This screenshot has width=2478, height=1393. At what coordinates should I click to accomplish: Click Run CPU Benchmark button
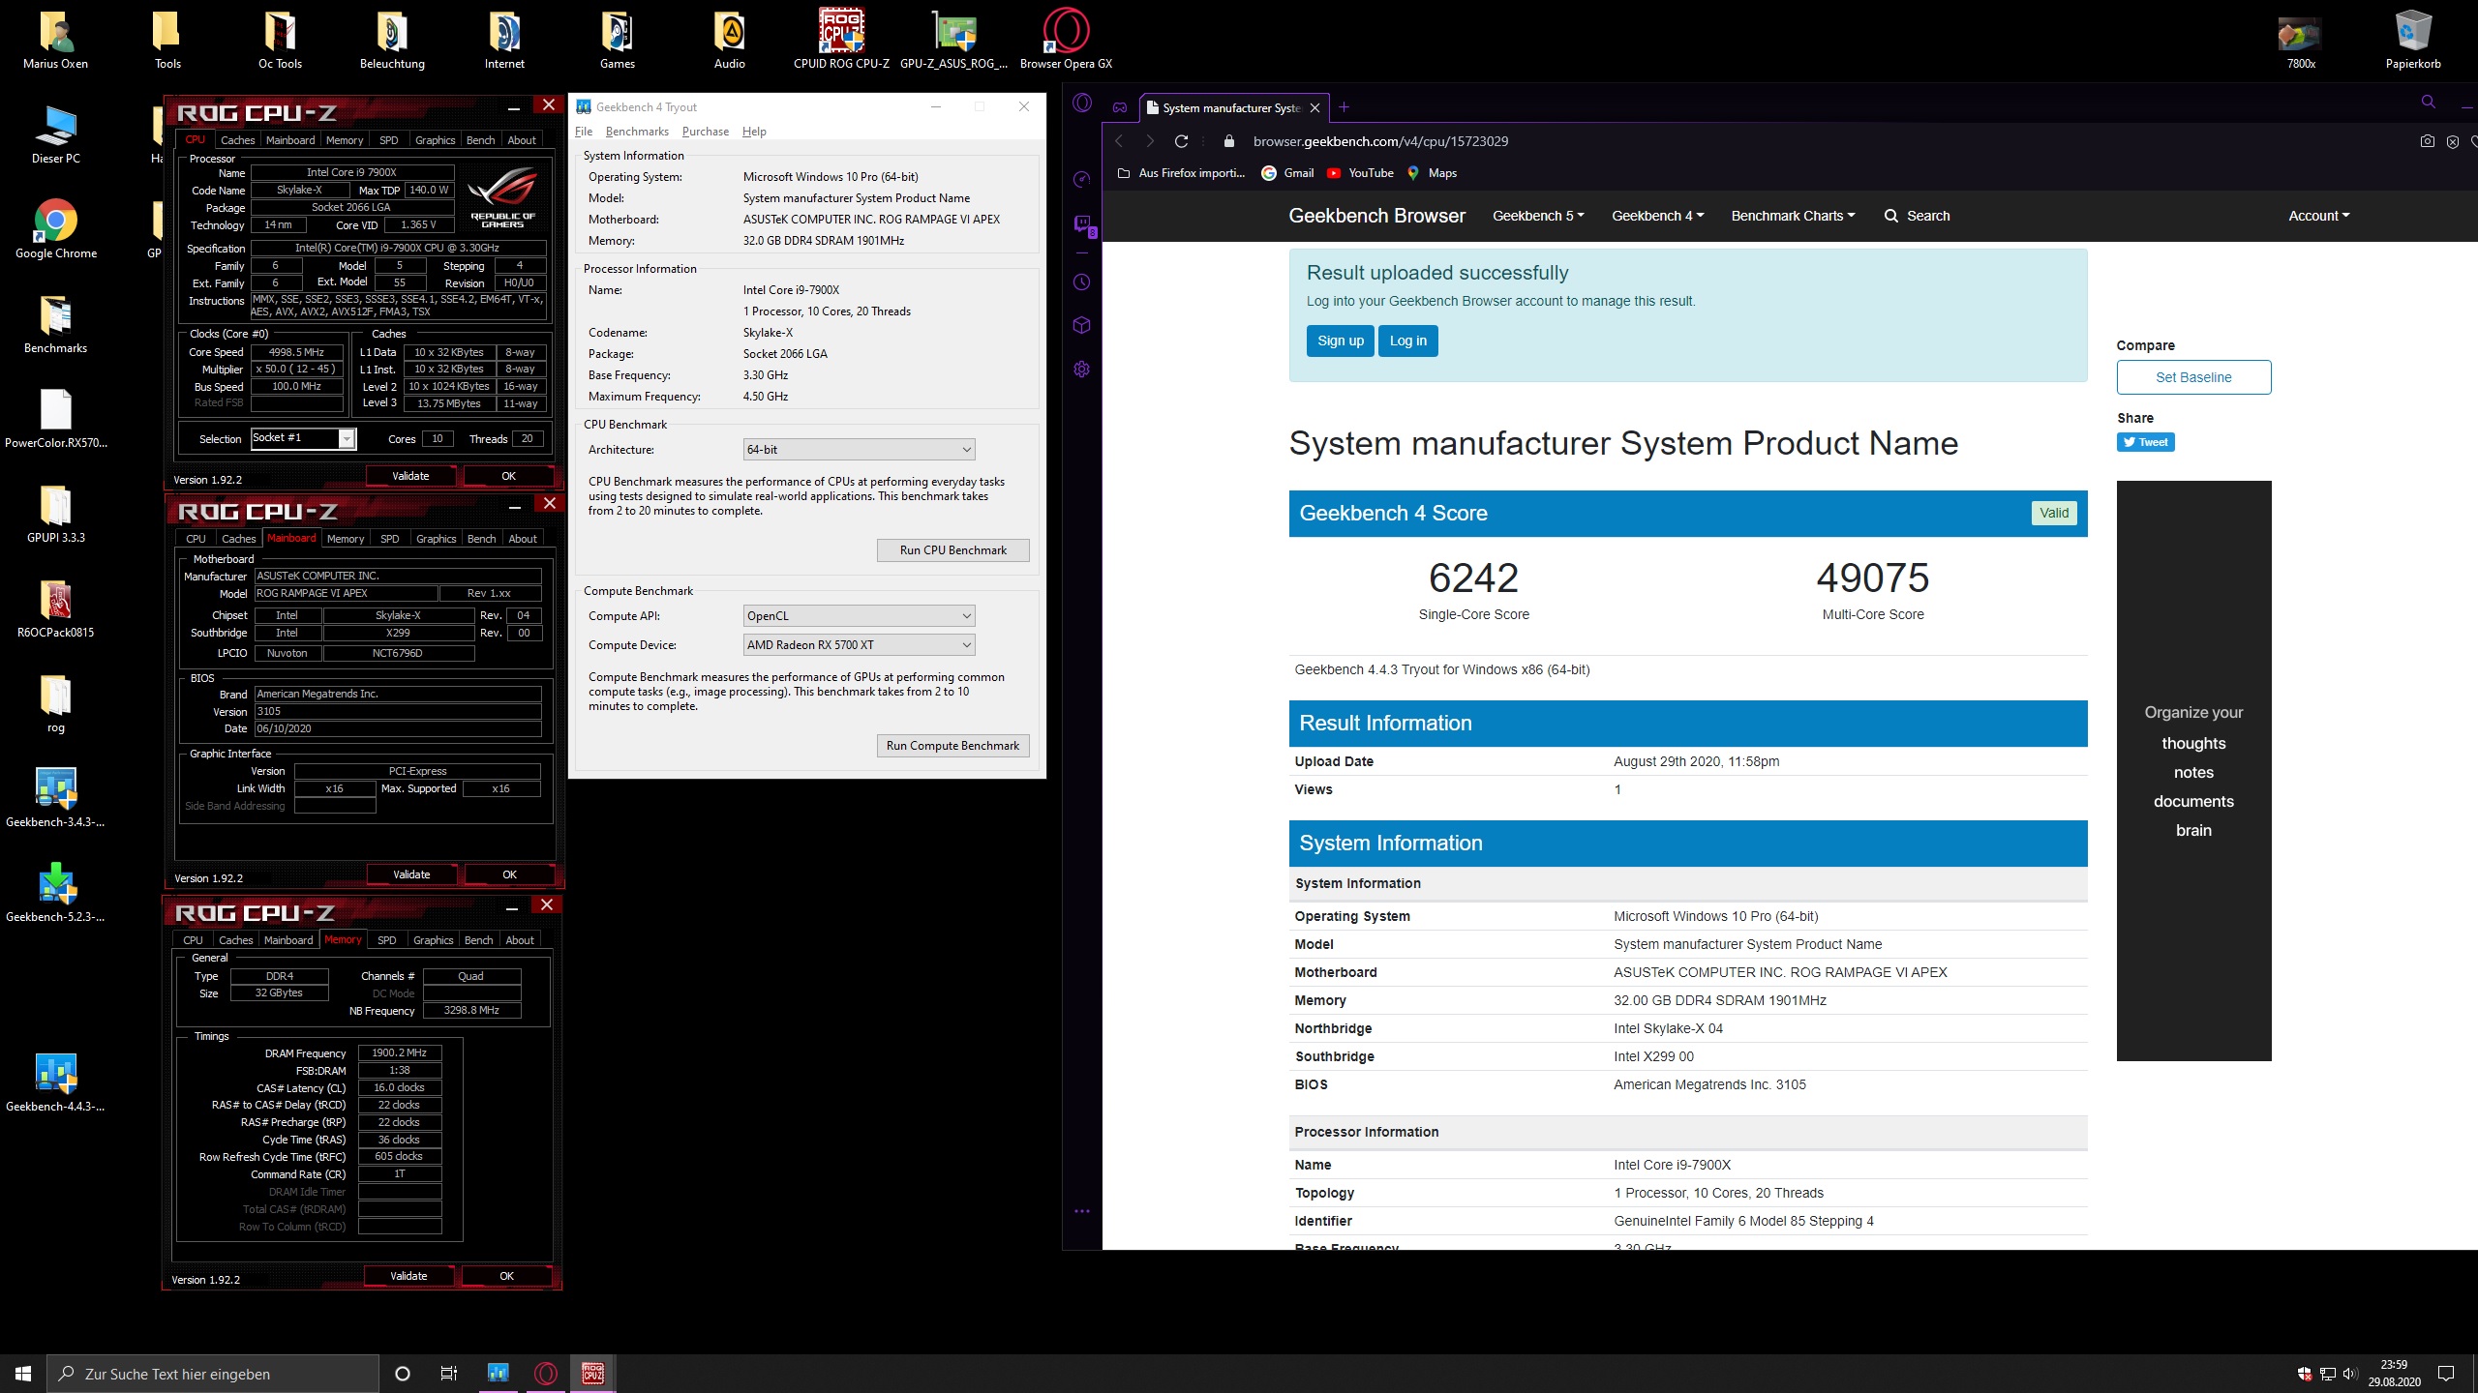[952, 550]
